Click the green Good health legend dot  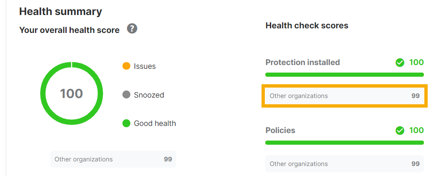126,123
